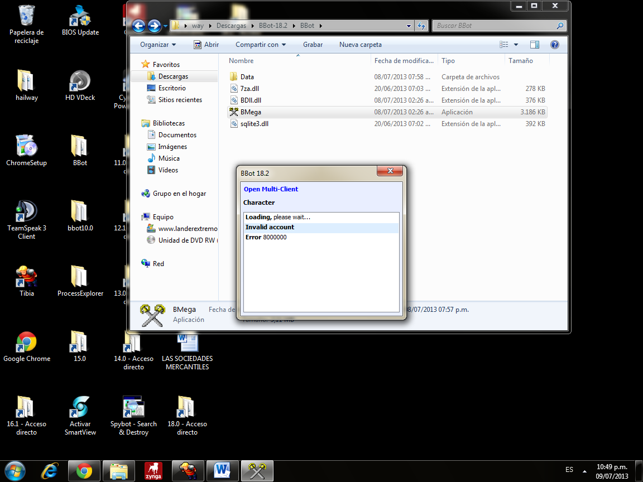Toggle the preview pane button in Explorer
Viewport: 643px width, 482px height.
[534, 45]
